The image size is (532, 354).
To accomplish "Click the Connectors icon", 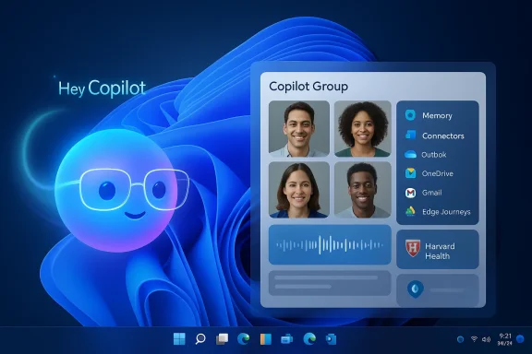I will (x=410, y=135).
